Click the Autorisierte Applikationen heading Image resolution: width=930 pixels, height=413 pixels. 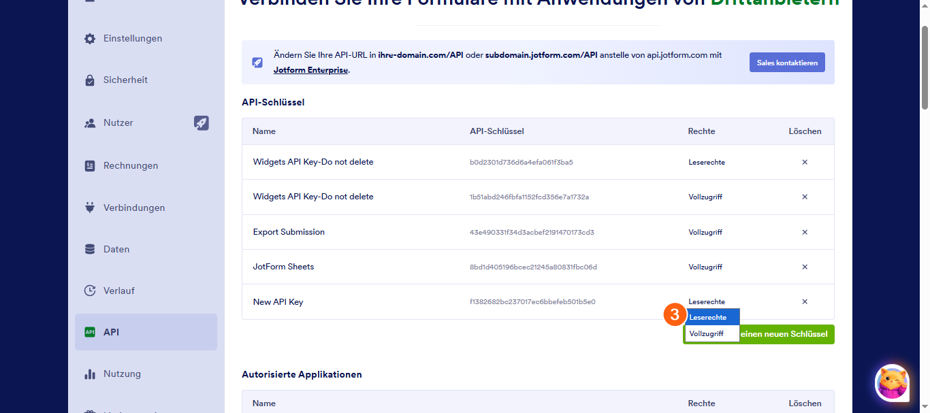tap(302, 374)
